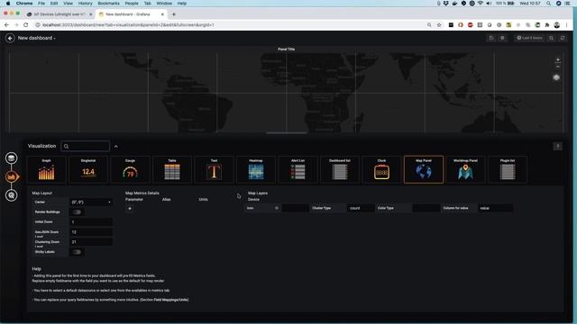The height and width of the screenshot is (324, 577).
Task: Open visualization help question mark
Action: point(558,146)
